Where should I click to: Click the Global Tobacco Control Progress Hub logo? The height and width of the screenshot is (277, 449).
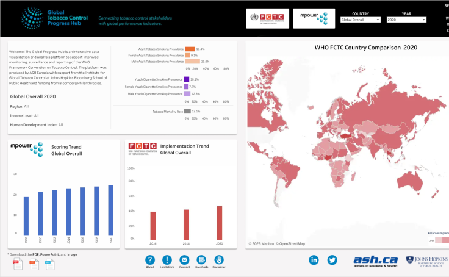point(54,18)
